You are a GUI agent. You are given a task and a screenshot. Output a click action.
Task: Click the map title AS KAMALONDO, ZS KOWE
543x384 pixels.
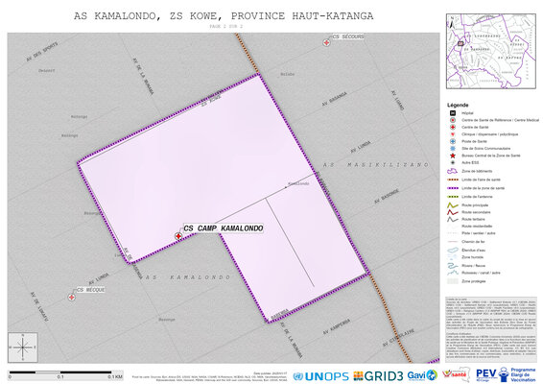pyautogui.click(x=224, y=16)
